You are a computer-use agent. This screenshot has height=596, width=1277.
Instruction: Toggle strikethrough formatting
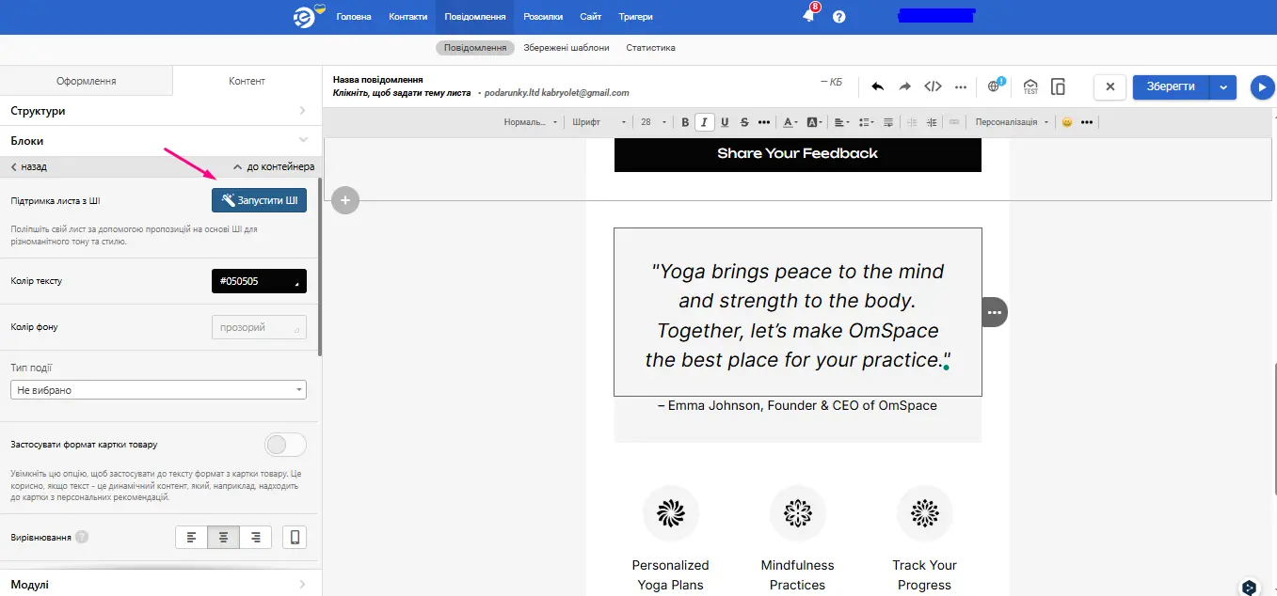pyautogui.click(x=744, y=122)
